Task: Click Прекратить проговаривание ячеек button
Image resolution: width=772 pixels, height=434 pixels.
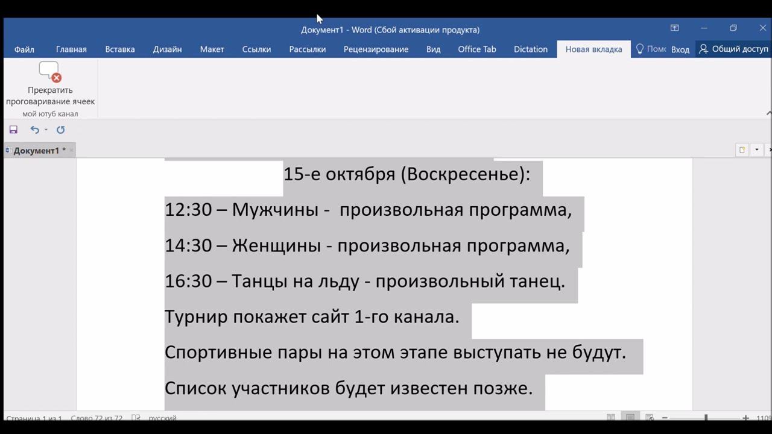Action: point(50,84)
